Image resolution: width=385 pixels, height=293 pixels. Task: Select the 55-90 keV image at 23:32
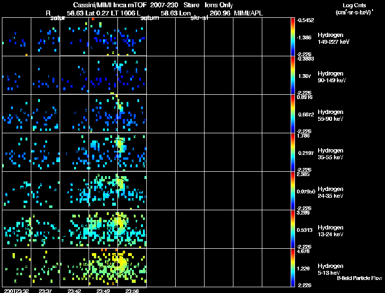(17, 114)
